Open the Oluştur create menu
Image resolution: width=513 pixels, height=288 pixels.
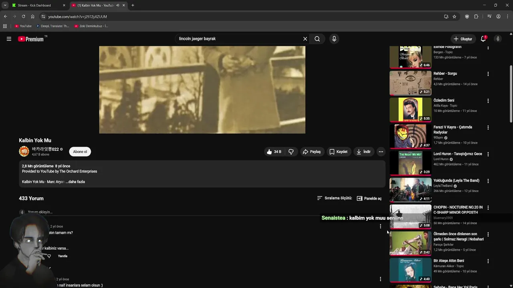point(463,39)
